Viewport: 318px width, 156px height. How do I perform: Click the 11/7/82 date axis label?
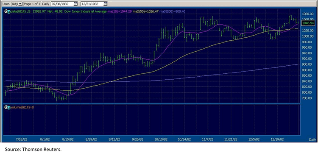208,139
